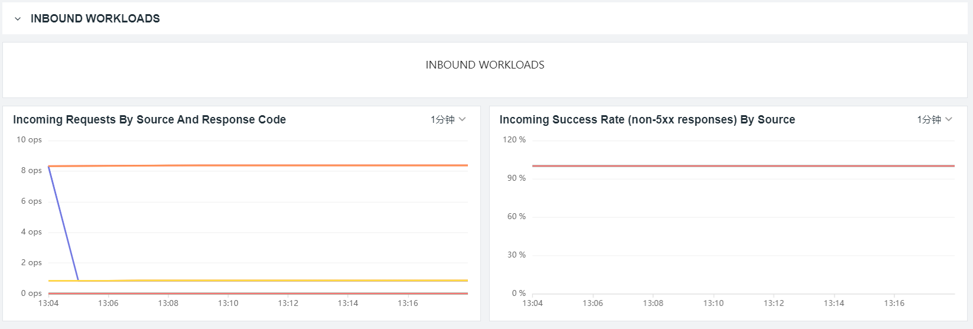Click the 120 % y-axis label
973x329 pixels.
(x=514, y=140)
